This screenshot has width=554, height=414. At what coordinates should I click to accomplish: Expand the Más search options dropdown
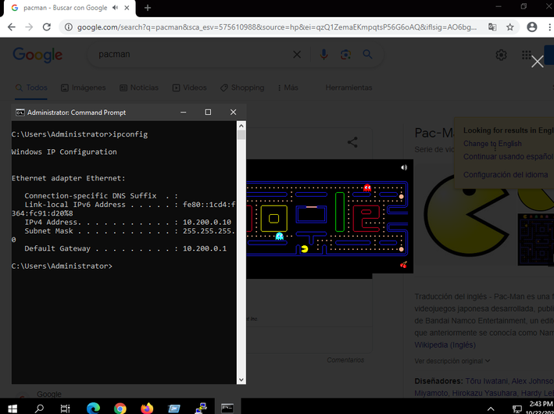tap(286, 87)
